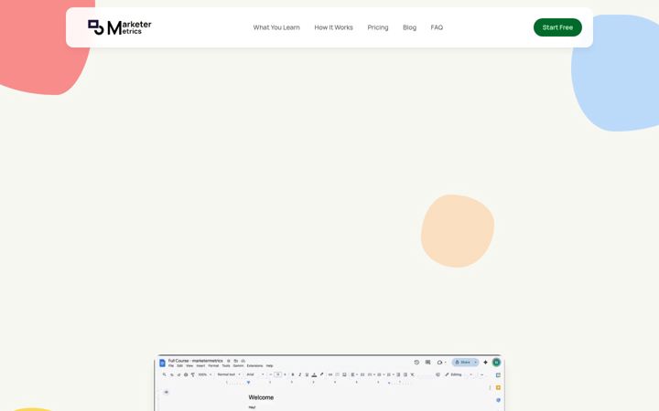
Task: Star the Full Course document
Action: 229,361
